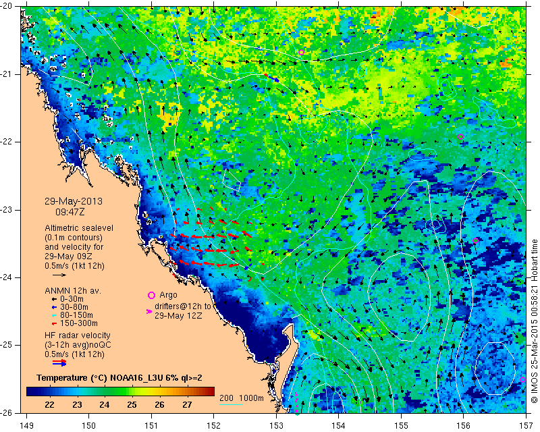Click the black 0-30m ANMN arrow symbol
This screenshot has width=540, height=432.
(x=54, y=299)
